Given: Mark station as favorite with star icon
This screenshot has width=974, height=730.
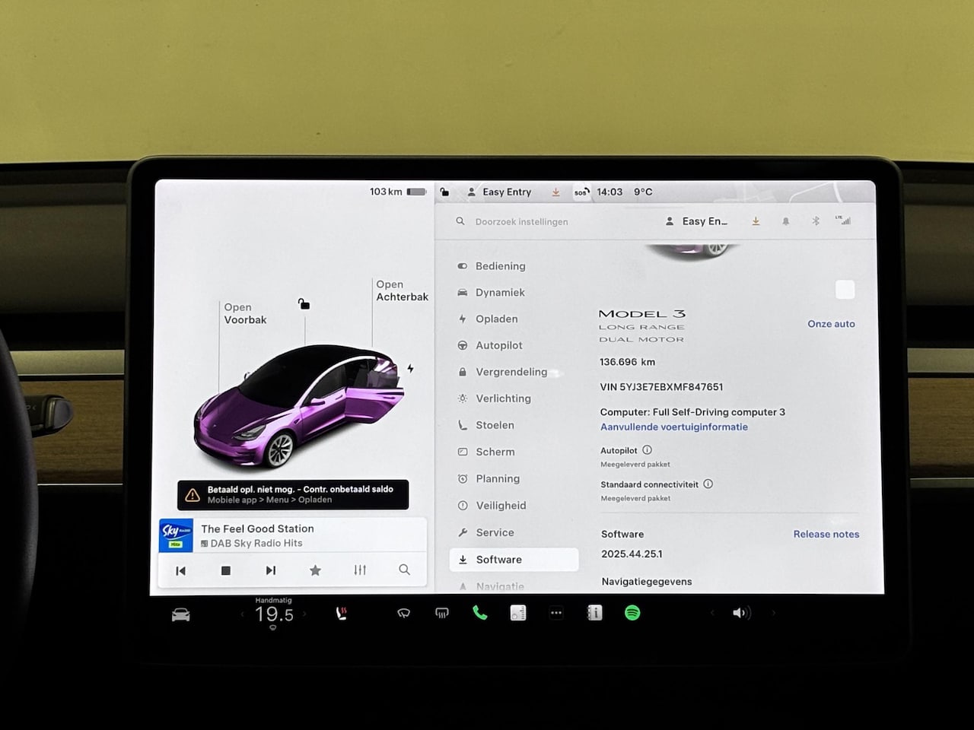Looking at the screenshot, I should point(315,570).
